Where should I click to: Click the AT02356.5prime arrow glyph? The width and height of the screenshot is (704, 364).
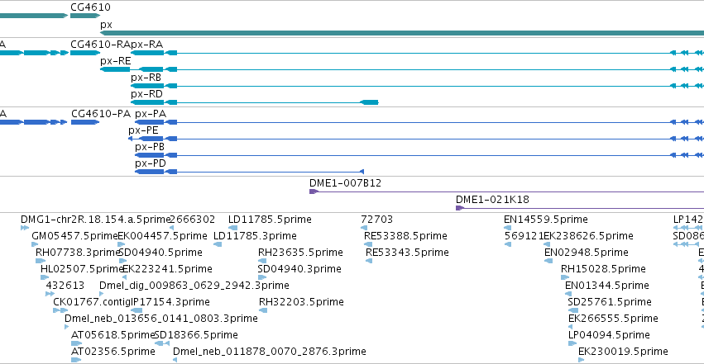coord(76,360)
